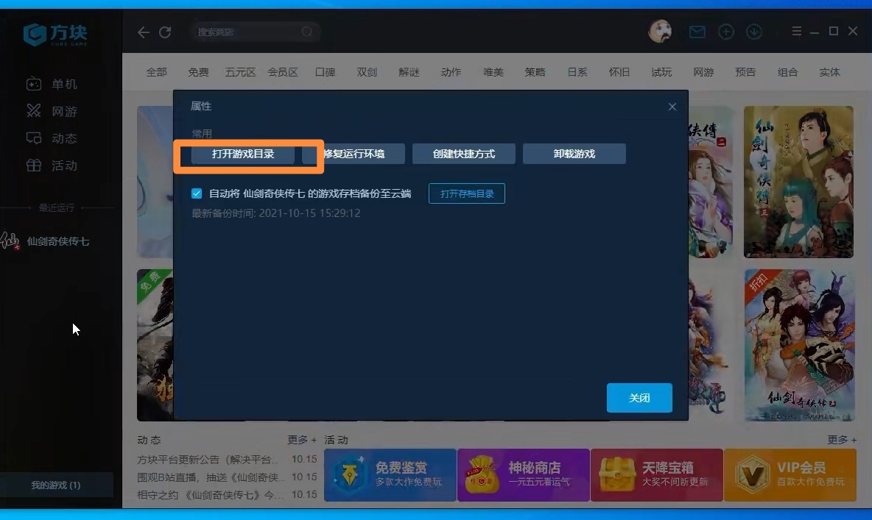The height and width of the screenshot is (520, 872).
Task: Open the downloads arrow icon
Action: point(754,32)
